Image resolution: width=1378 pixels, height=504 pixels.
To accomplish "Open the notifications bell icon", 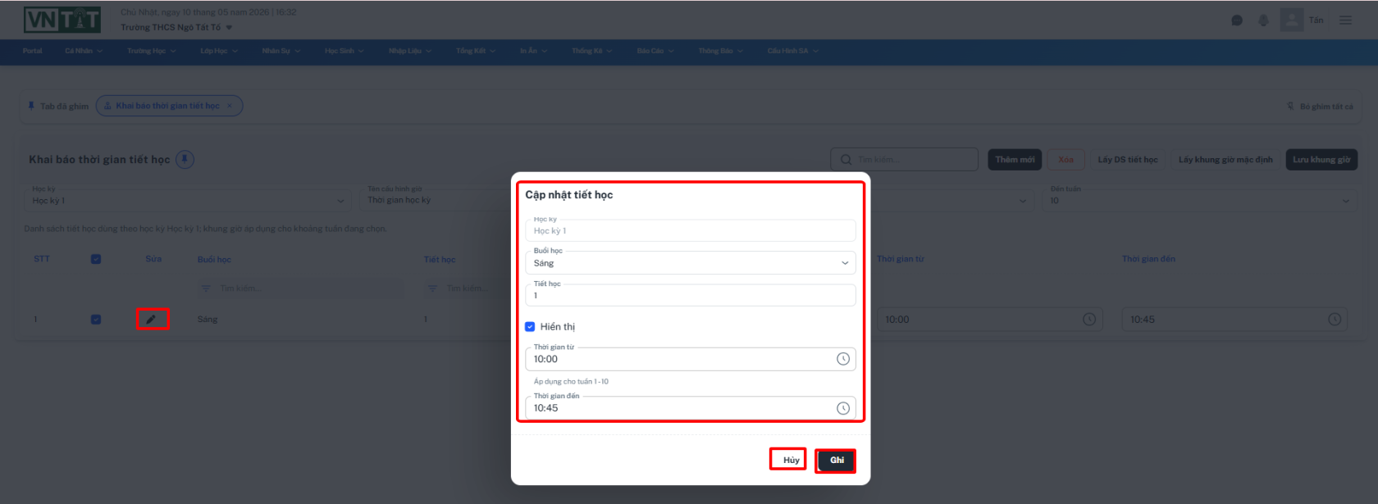I will click(1263, 20).
